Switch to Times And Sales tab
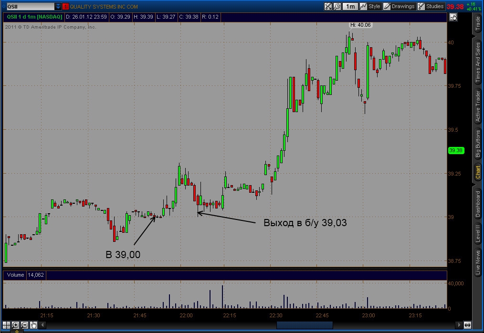 tap(478, 62)
